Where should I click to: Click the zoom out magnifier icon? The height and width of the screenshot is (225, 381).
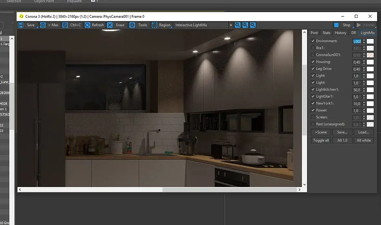point(245,25)
